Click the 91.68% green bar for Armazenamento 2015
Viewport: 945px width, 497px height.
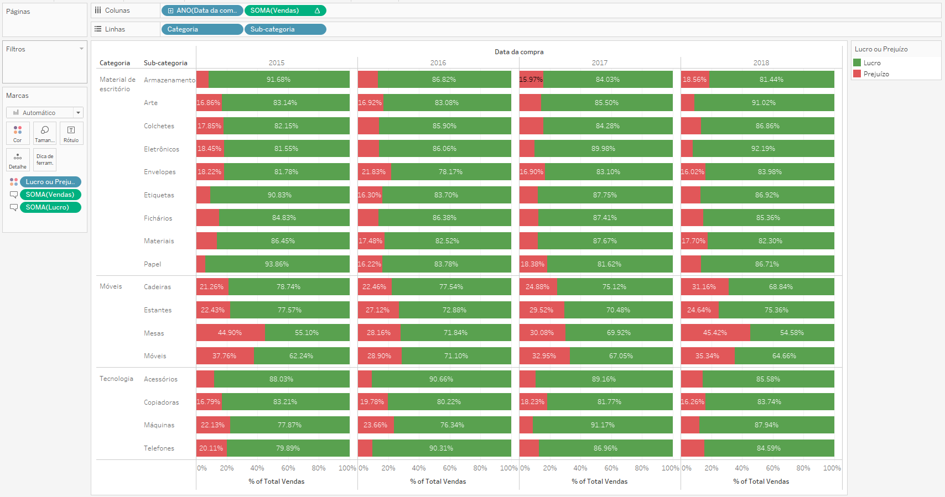279,80
